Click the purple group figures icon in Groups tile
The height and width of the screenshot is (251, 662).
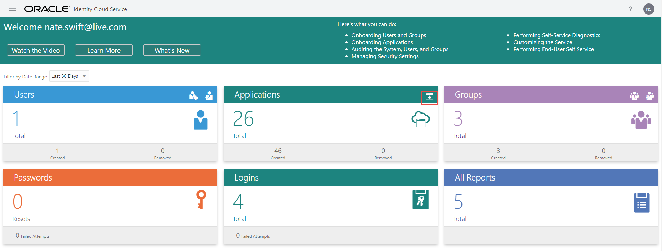pos(641,120)
